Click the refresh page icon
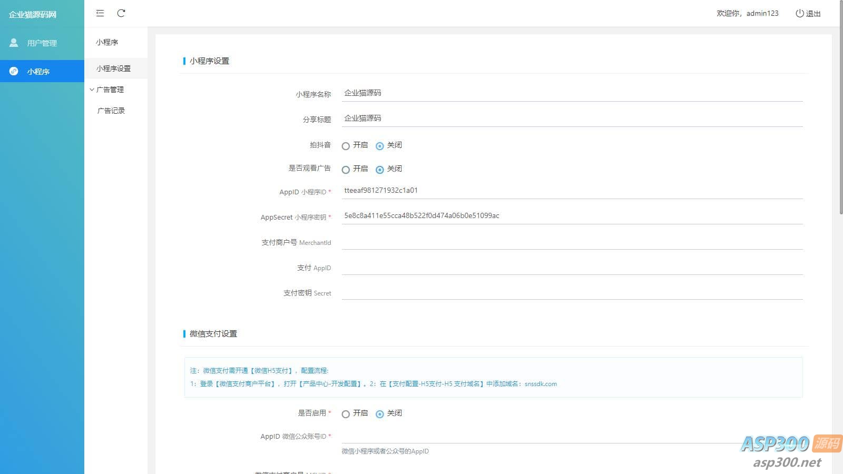 point(121,13)
